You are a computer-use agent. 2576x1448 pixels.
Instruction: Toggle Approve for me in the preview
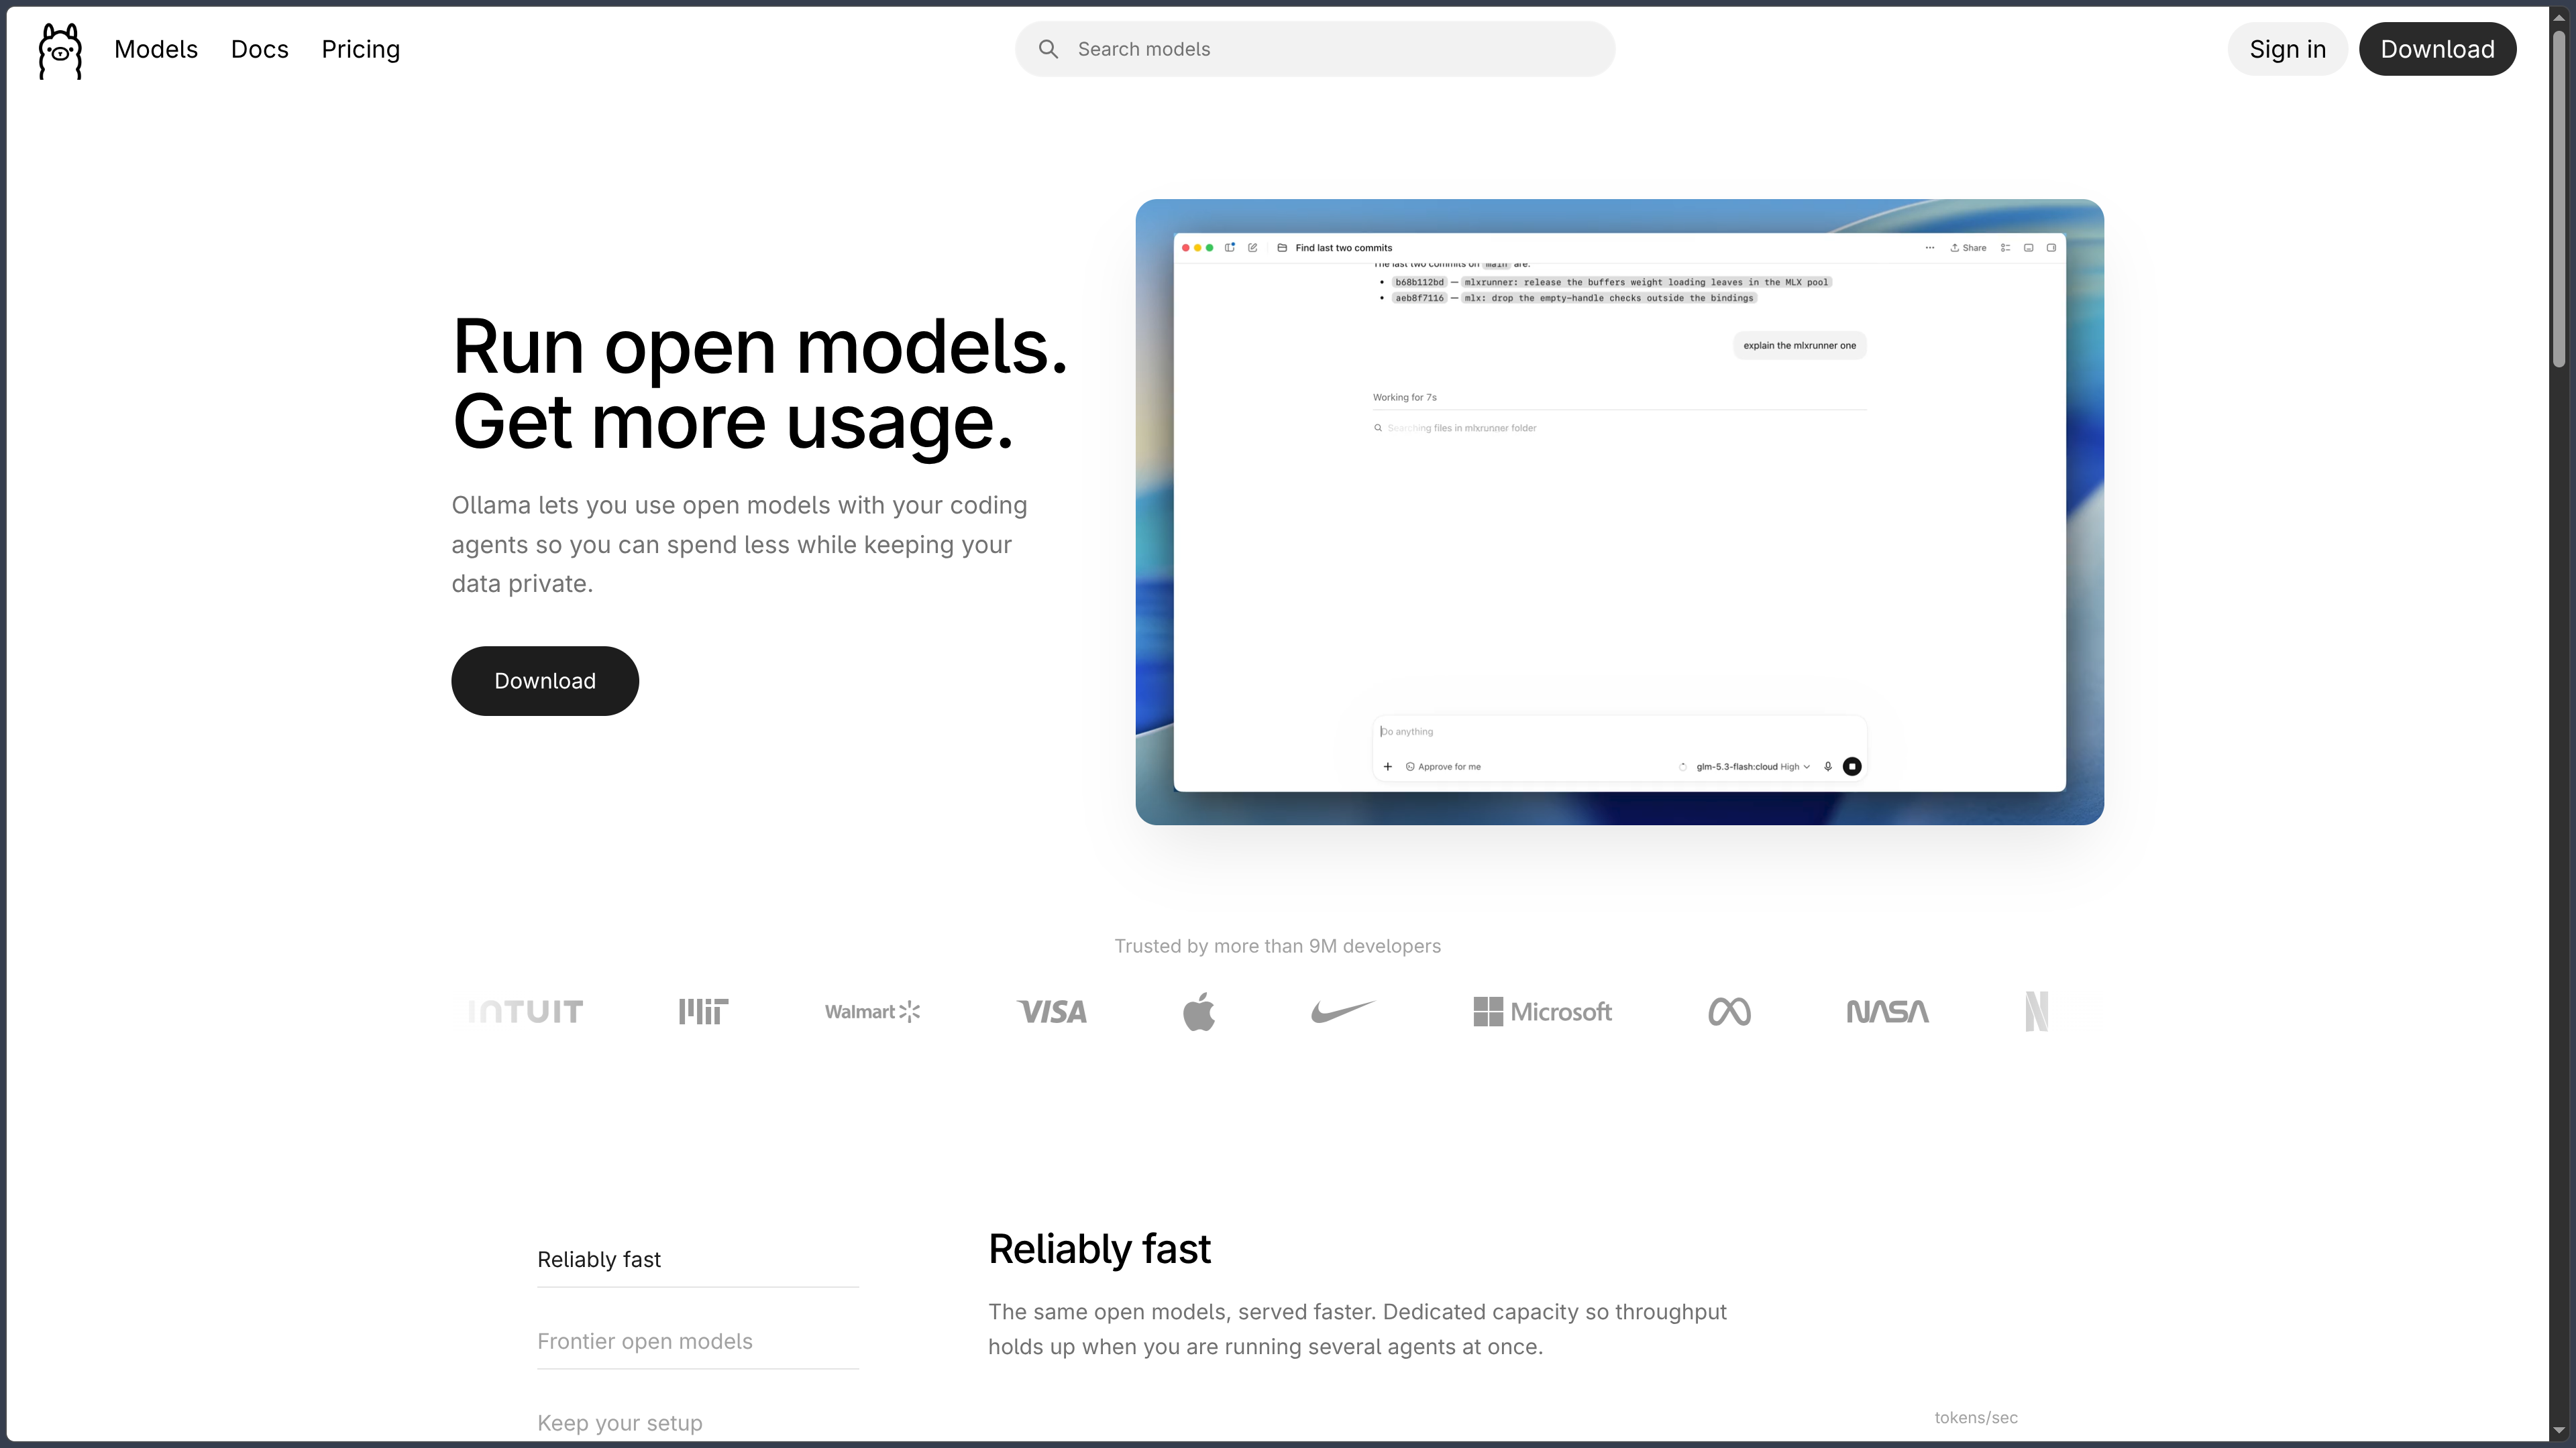click(1443, 766)
